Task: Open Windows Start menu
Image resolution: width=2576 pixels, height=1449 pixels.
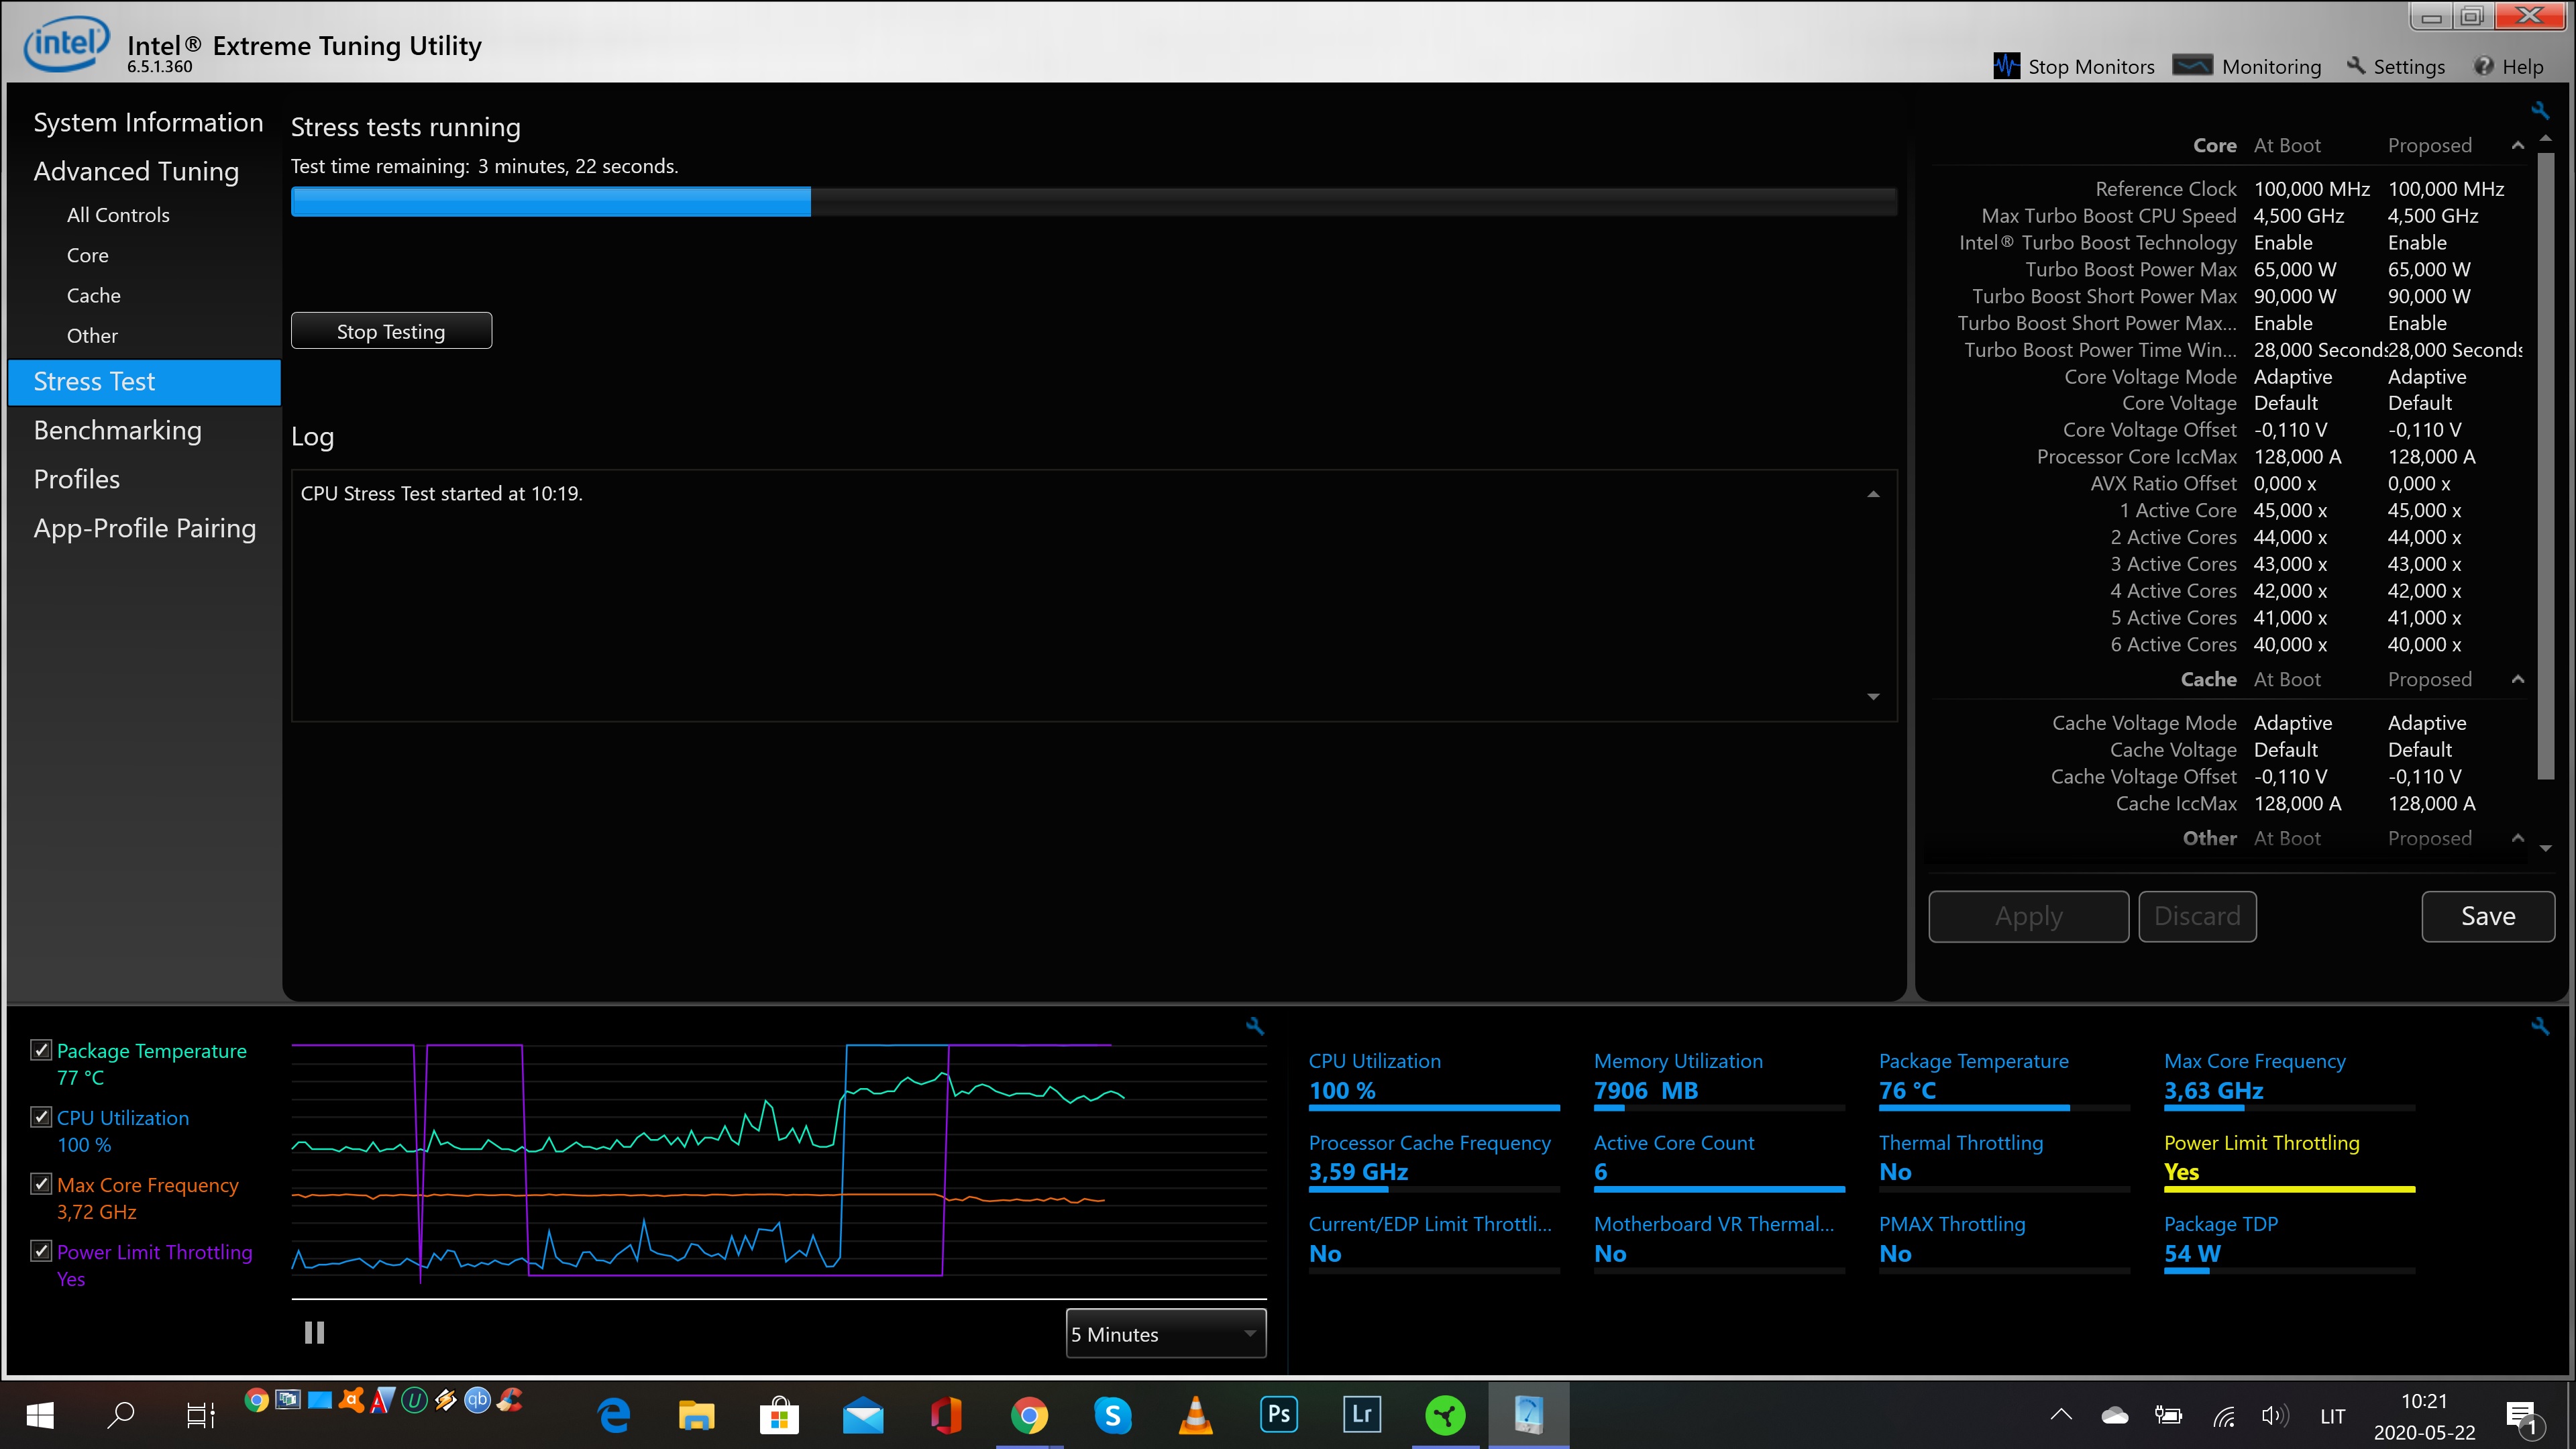Action: (x=40, y=1415)
